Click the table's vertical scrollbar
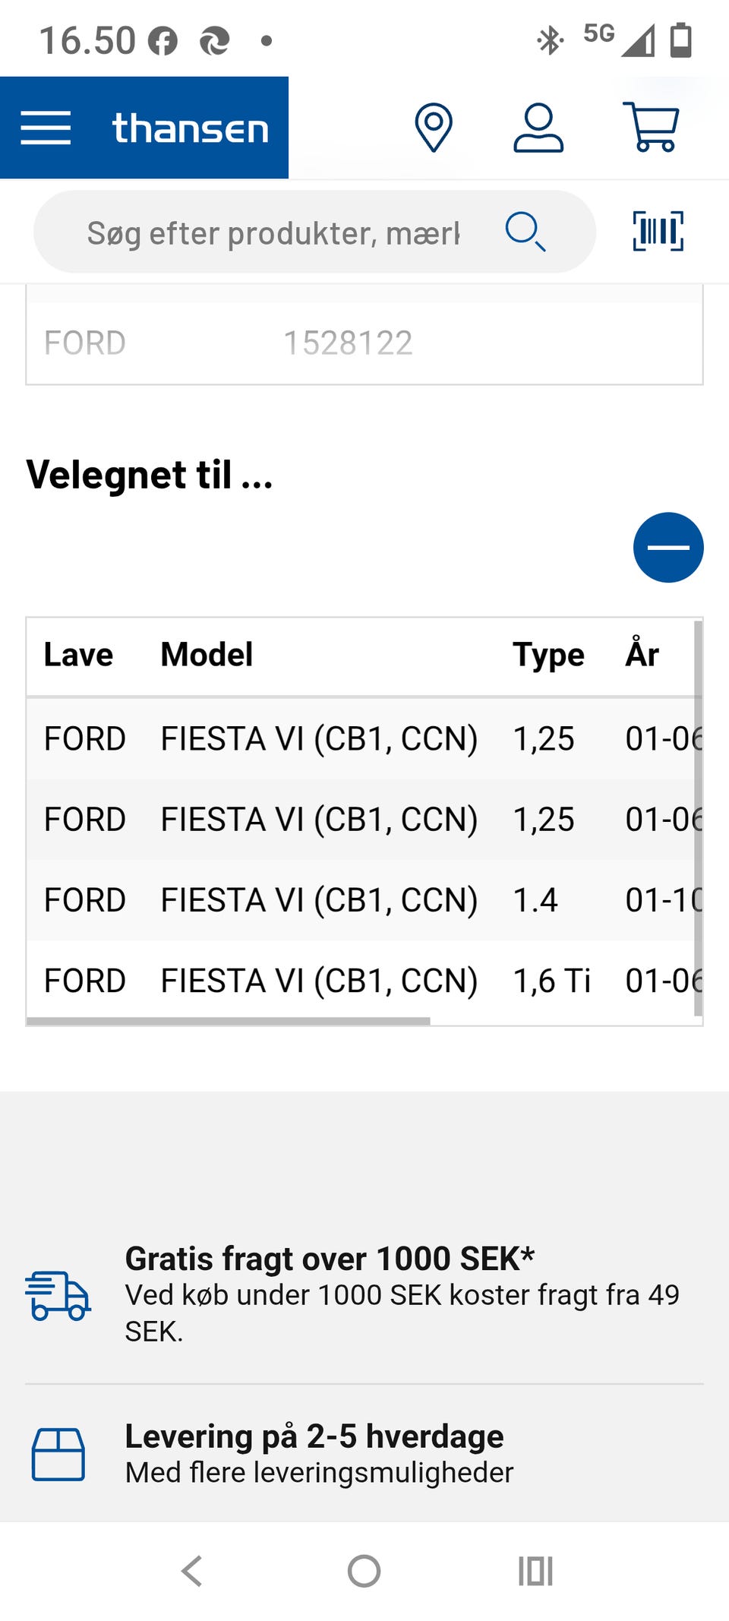This screenshot has width=729, height=1621. (698, 817)
